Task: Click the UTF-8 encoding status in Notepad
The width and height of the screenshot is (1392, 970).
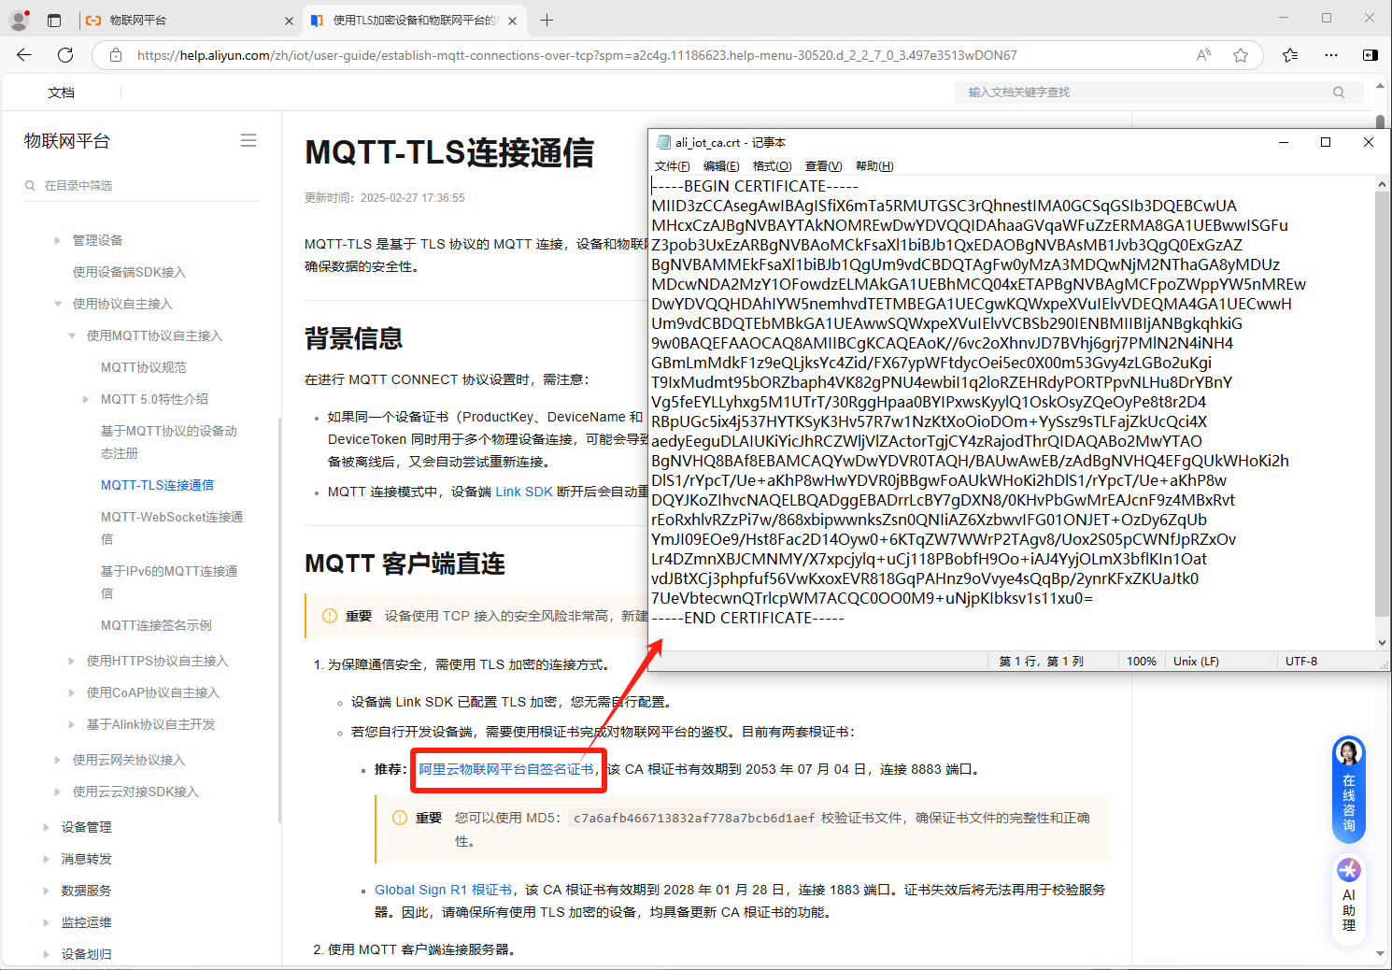Action: pyautogui.click(x=1300, y=661)
